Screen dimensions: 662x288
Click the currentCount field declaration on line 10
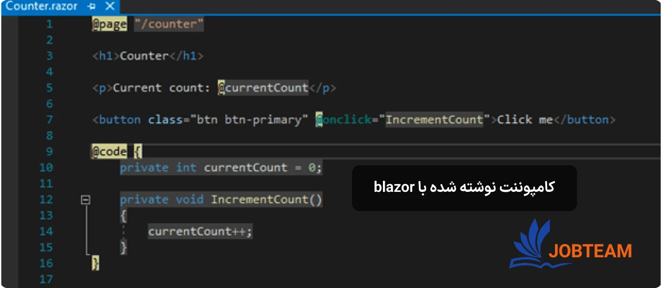click(245, 168)
